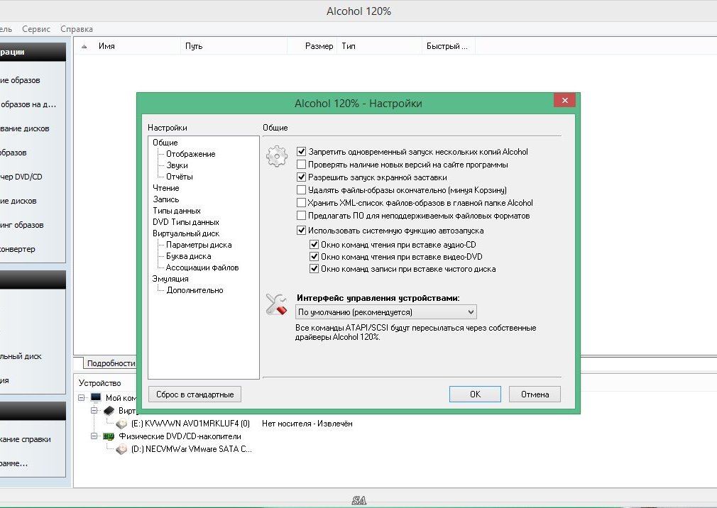717x508 pixels.
Task: Click the sidebar item ending in DVD/CD
Action: click(x=21, y=177)
